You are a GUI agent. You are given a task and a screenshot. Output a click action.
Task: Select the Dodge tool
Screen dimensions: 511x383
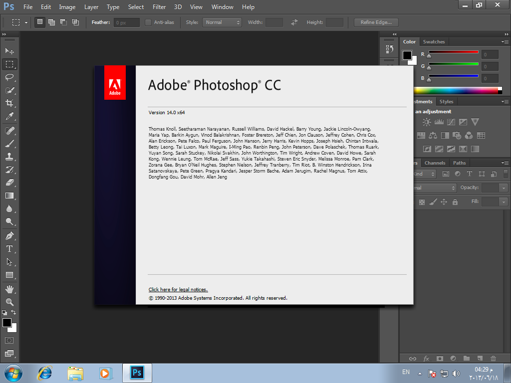(x=9, y=222)
